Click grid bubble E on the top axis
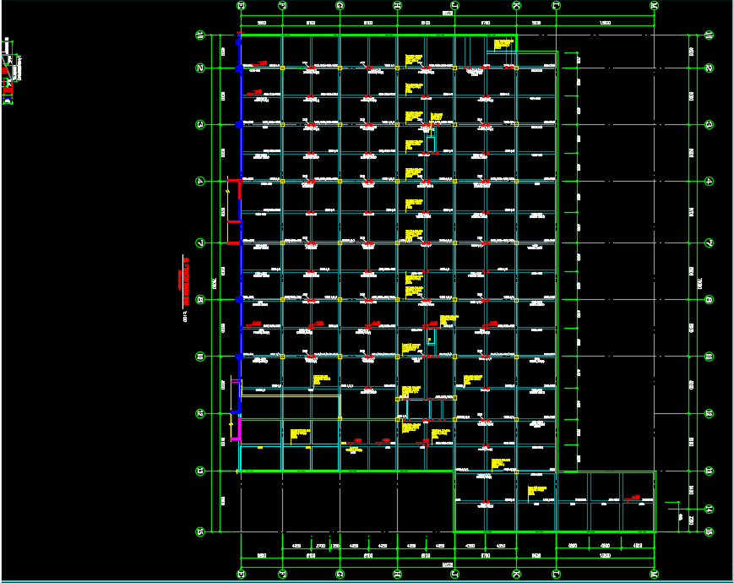The height and width of the screenshot is (583, 734). [241, 6]
